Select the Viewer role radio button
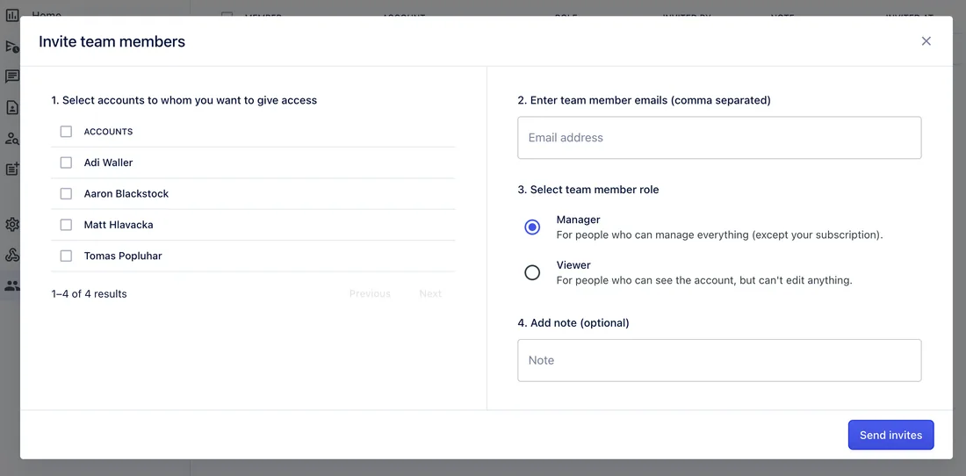Screen dimensions: 966x476 click(532, 272)
